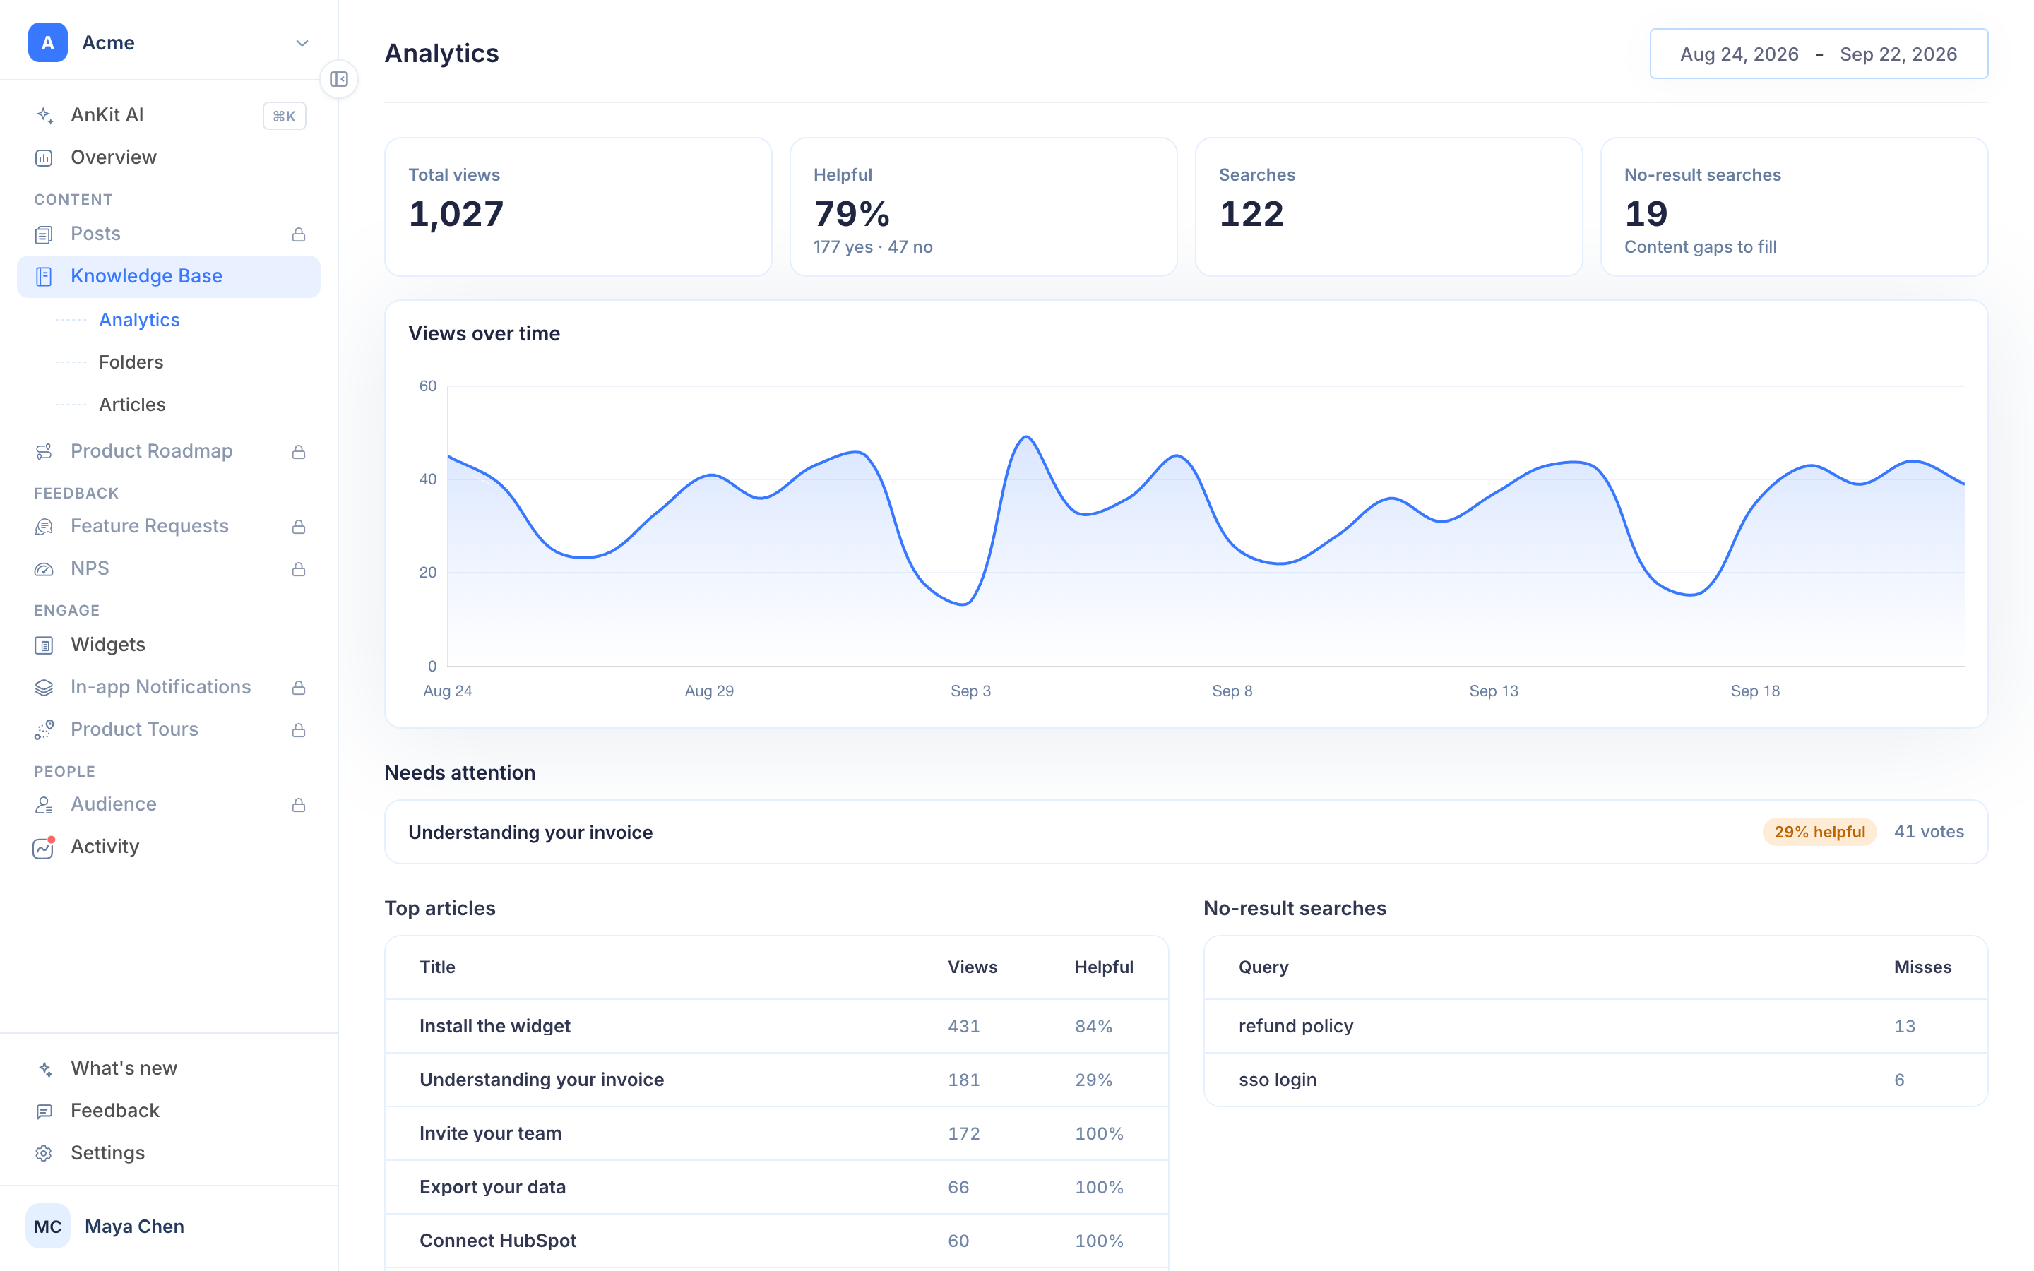Screen dimensions: 2034x1271
Task: Open Invite your team article row
Action: 777,1133
